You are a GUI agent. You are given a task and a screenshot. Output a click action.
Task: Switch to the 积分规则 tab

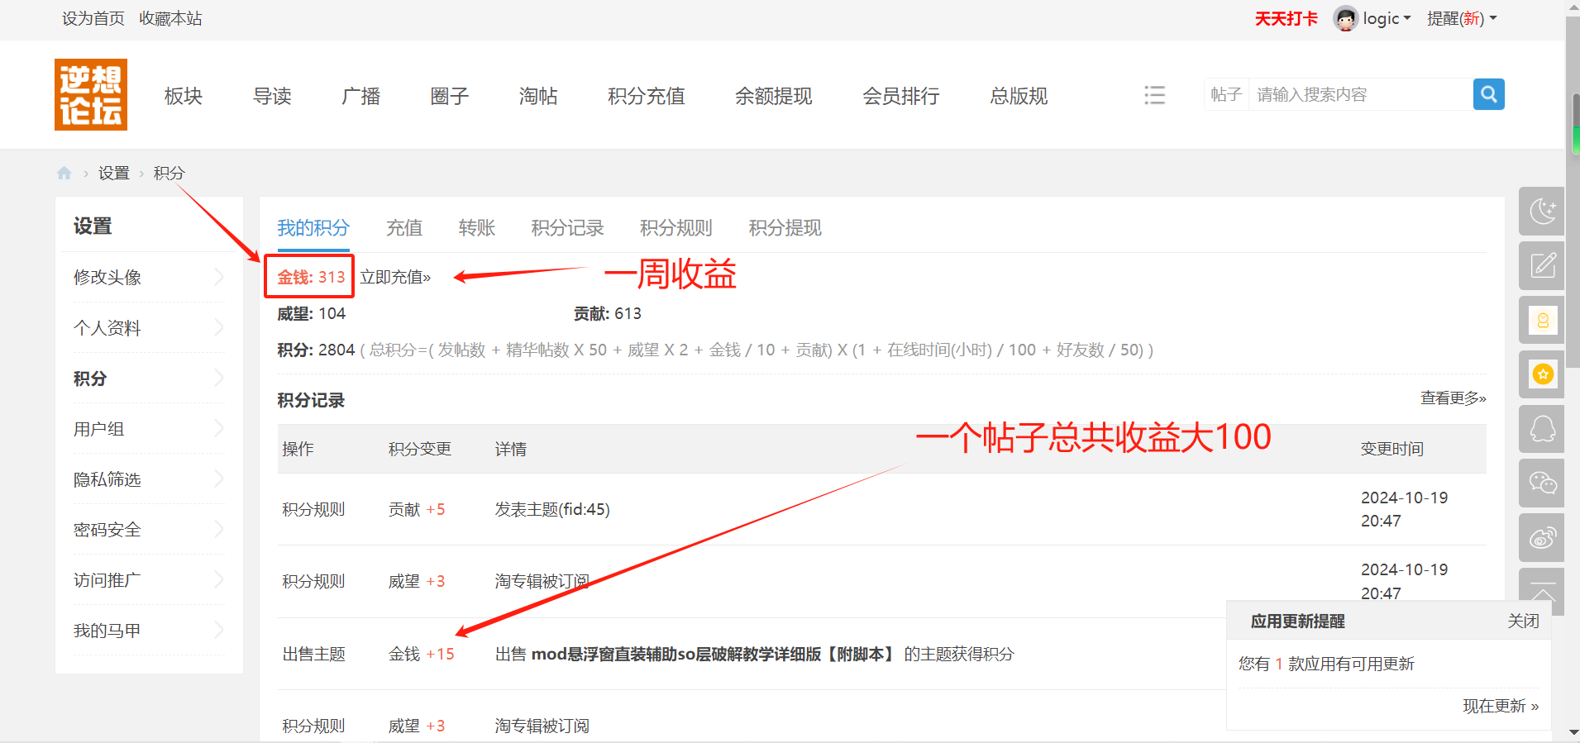click(676, 227)
